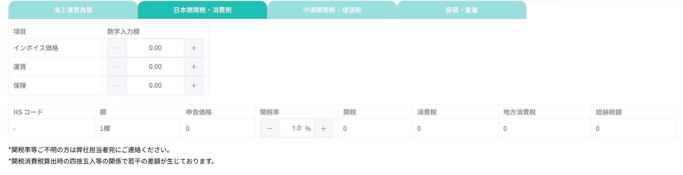683x175 pixels.
Task: Decrease the 保険 value with minus
Action: click(x=117, y=85)
